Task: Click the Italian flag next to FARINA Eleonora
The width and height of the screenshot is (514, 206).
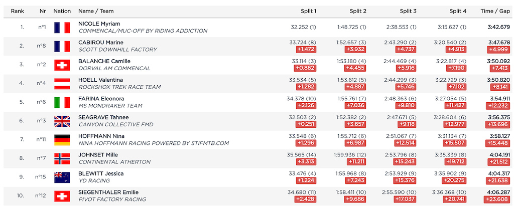Action: [x=62, y=102]
